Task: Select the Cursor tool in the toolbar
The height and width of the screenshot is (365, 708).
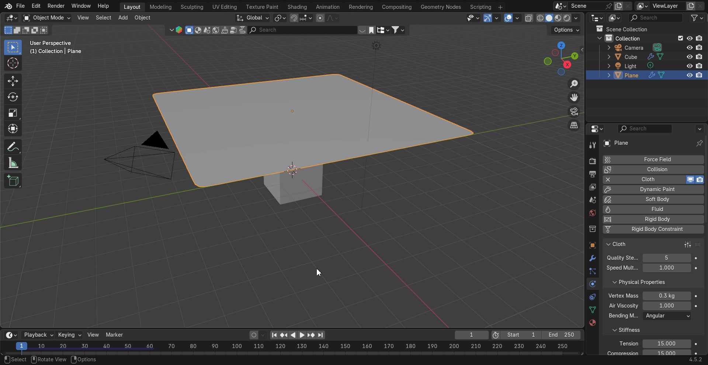Action: pos(13,63)
